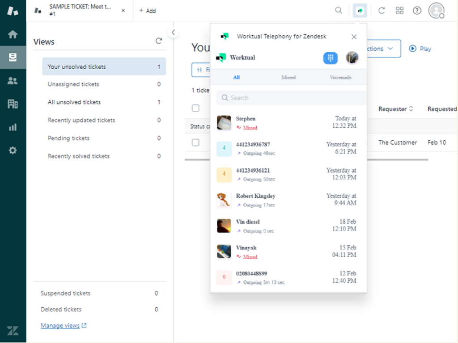Click the Worktual telephony icon in top bar
The height and width of the screenshot is (343, 458).
360,11
